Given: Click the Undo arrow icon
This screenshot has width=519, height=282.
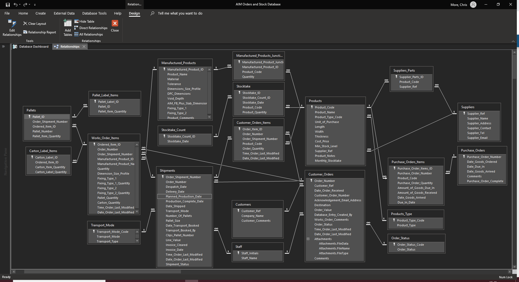Looking at the screenshot, I should pyautogui.click(x=16, y=5).
